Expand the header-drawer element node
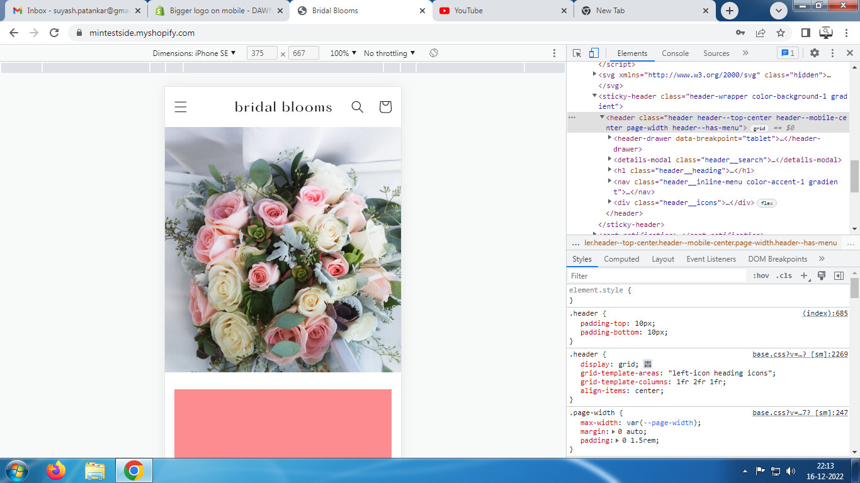This screenshot has height=483, width=860. tap(609, 138)
